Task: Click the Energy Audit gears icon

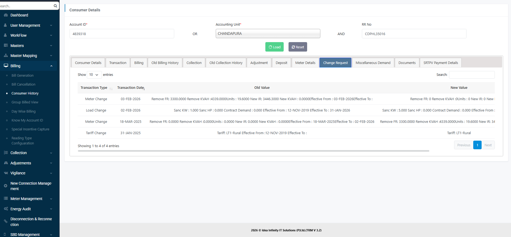Action: point(6,209)
